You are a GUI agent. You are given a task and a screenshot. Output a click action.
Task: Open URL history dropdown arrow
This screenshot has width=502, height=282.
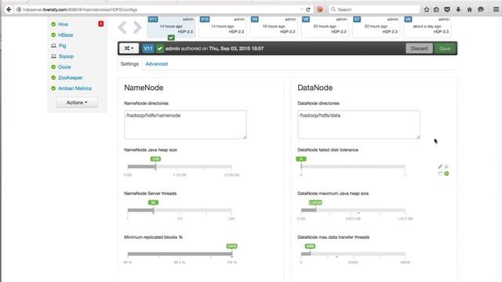(x=301, y=9)
